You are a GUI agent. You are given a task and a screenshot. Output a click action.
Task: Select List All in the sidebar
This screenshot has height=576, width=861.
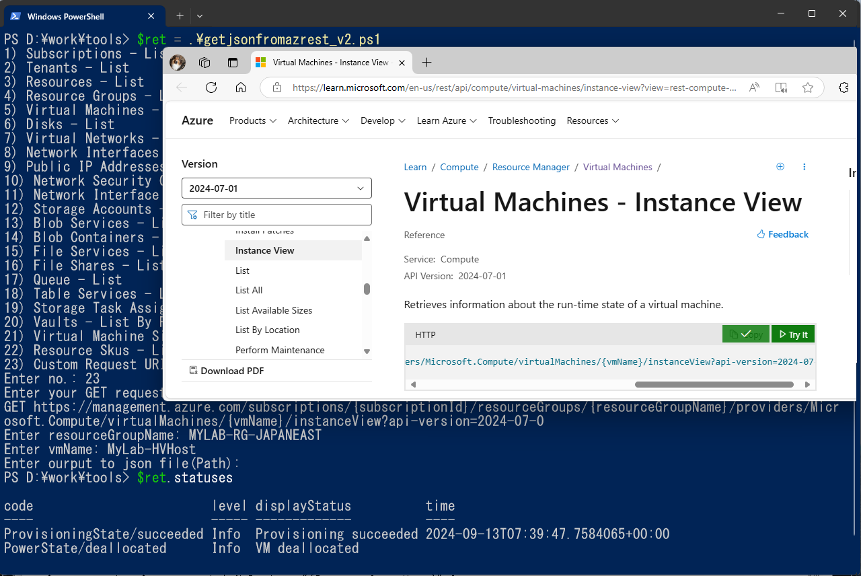tap(249, 290)
